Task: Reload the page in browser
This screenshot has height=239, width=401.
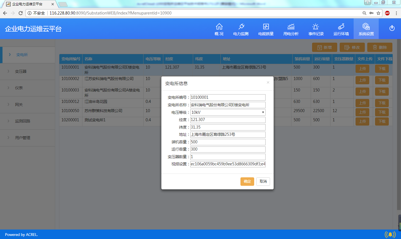Action: click(21, 13)
